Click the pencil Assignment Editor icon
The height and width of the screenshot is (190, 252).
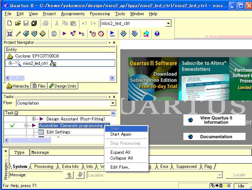[x=18, y=34]
